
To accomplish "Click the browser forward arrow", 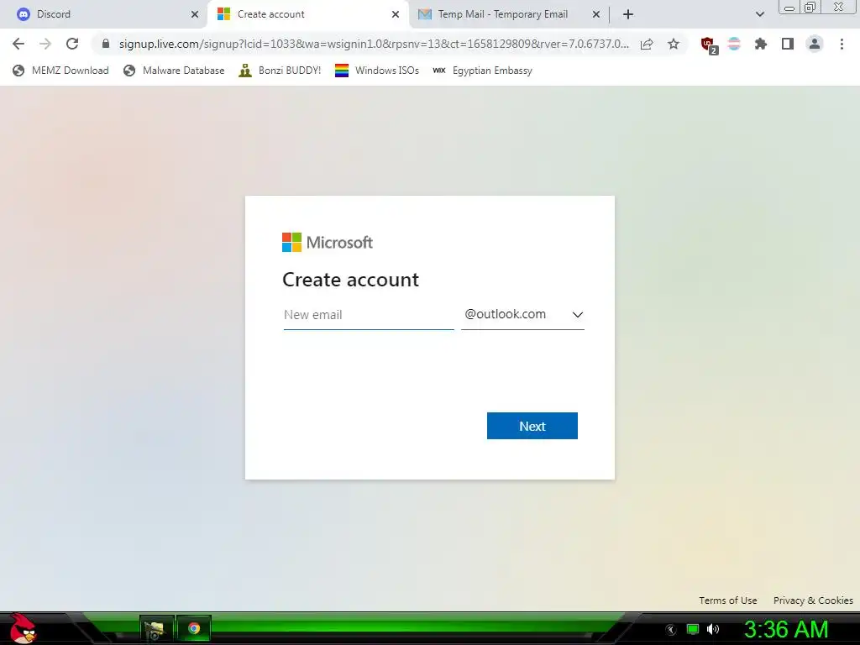I will (45, 44).
